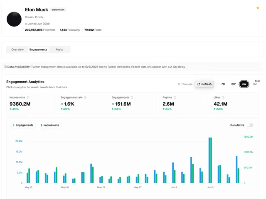Click the Elon Musk profile avatar
Image resolution: width=266 pixels, height=199 pixels.
point(14,19)
